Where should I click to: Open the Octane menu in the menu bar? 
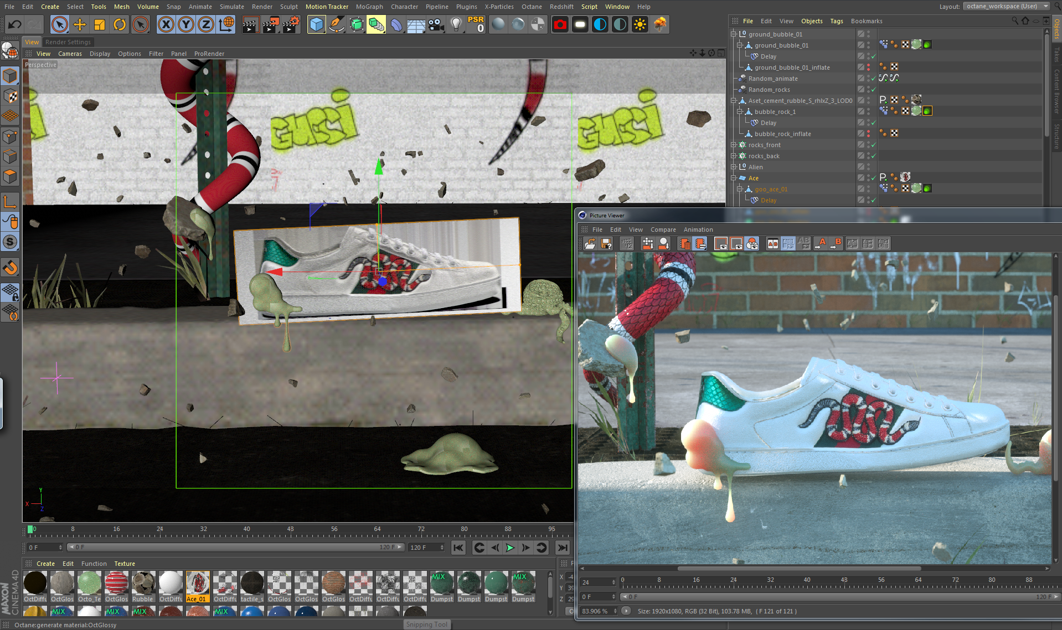pyautogui.click(x=532, y=7)
